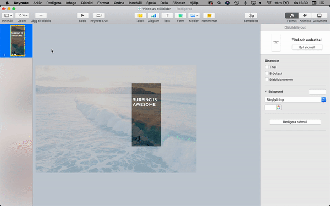Open the Hjälp menu
Screen dimensions: 330x206
pyautogui.click(x=194, y=3)
